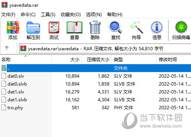Viewport: 191px width, 137px height.
Task: Select the dat0.slvb file name
Action: [x=17, y=84]
